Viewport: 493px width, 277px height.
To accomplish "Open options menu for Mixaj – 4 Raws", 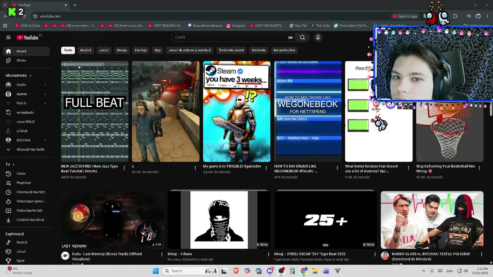I will click(268, 254).
